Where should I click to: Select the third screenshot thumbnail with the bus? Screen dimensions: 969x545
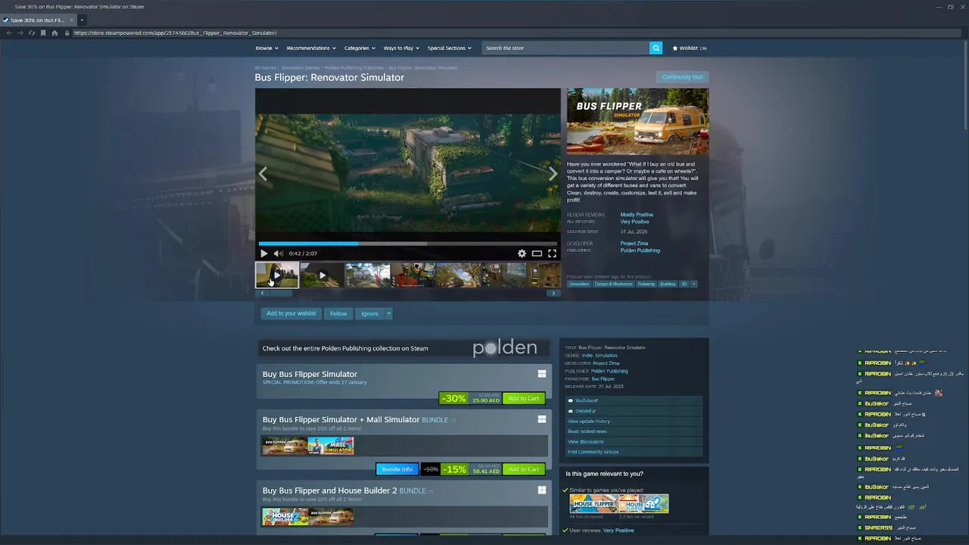pyautogui.click(x=368, y=275)
